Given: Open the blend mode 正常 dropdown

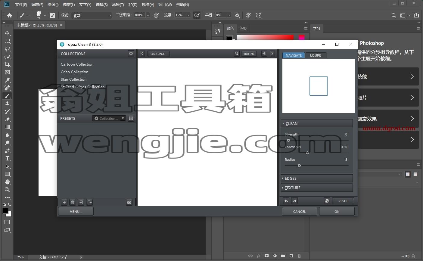Looking at the screenshot, I should (x=92, y=15).
